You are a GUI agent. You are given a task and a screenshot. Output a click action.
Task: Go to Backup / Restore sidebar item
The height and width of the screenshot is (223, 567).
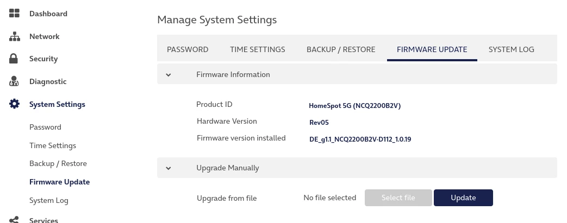click(x=58, y=163)
